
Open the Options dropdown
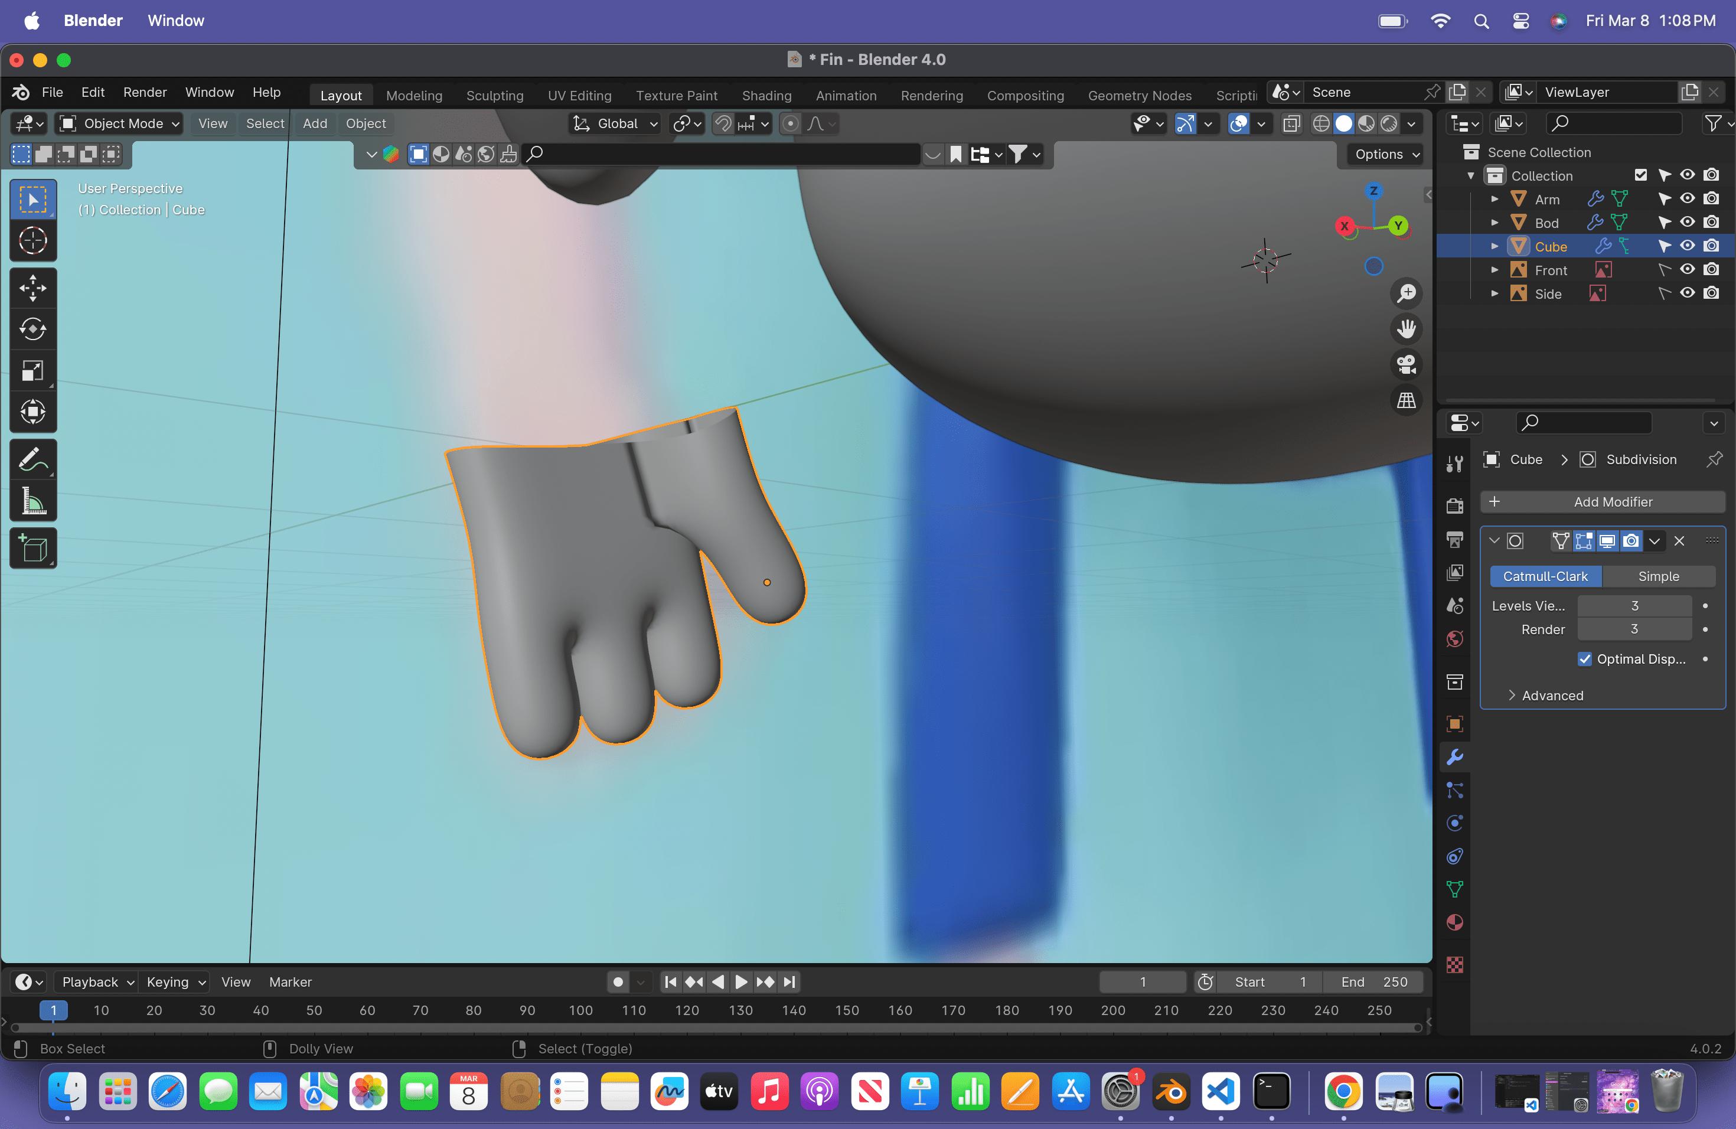(x=1386, y=154)
